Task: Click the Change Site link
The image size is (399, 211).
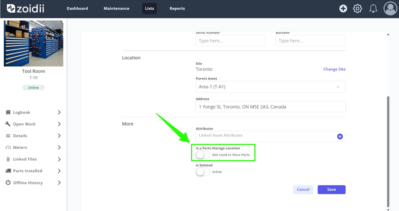Action: point(334,69)
